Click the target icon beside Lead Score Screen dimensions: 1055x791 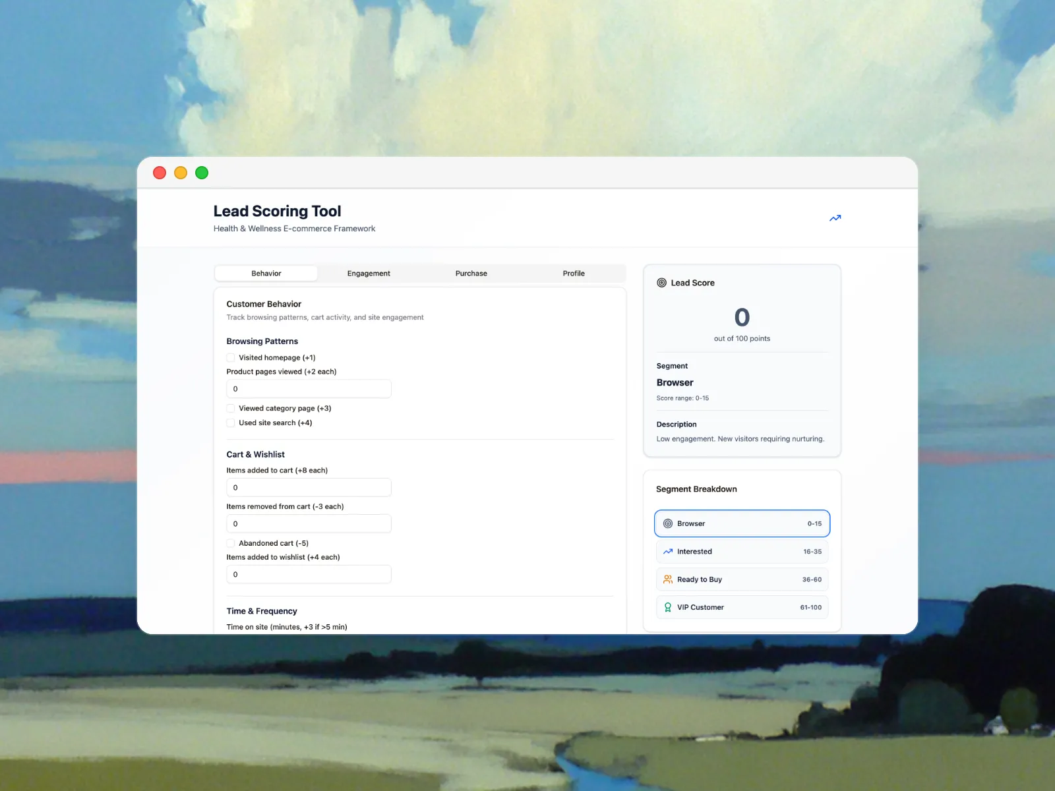[661, 283]
